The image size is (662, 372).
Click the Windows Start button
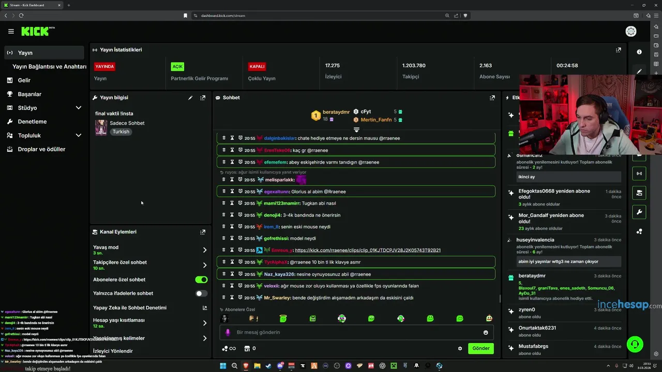click(x=223, y=366)
